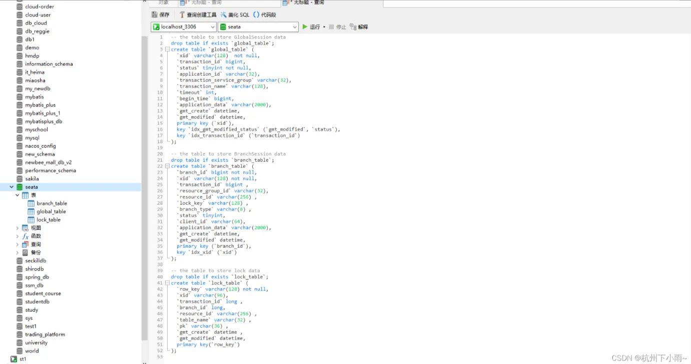Click the db_reggie database icon
Screen dimensions: 691x364
pyautogui.click(x=20, y=31)
